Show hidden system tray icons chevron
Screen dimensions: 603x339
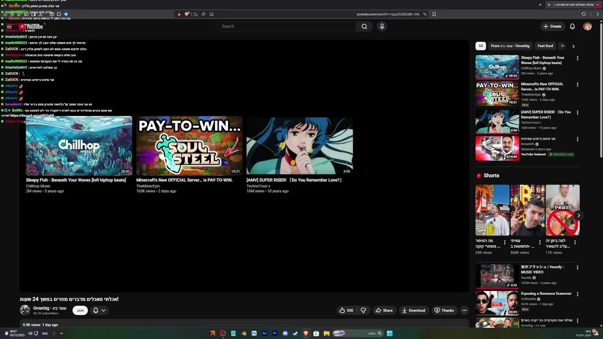(61, 333)
